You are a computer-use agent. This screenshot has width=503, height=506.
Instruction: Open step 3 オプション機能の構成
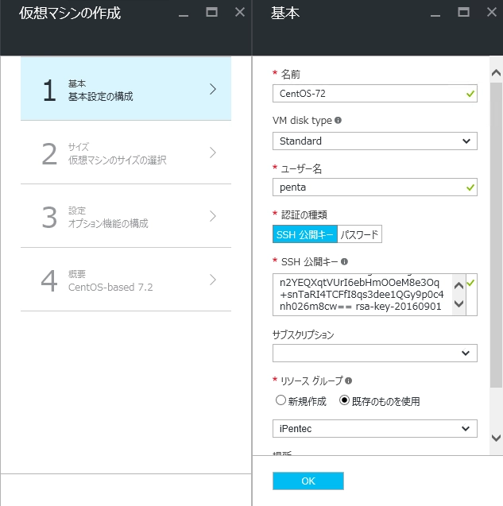coord(126,216)
